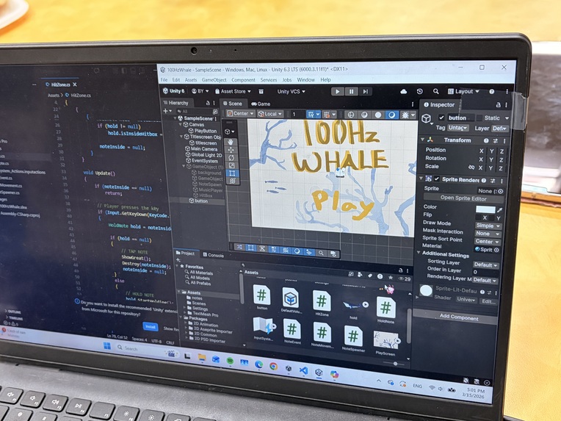
Task: Select HitZone.cs tab in VS Code
Action: (60, 84)
